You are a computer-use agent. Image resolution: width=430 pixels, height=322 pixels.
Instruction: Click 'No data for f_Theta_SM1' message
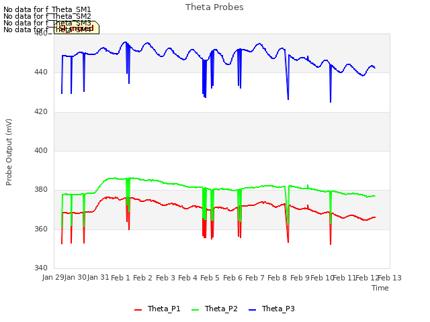(x=47, y=9)
